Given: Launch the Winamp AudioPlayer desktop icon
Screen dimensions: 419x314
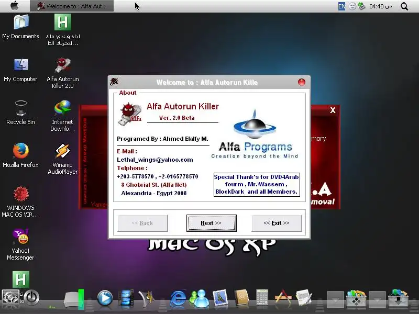Looking at the screenshot, I should [x=63, y=159].
